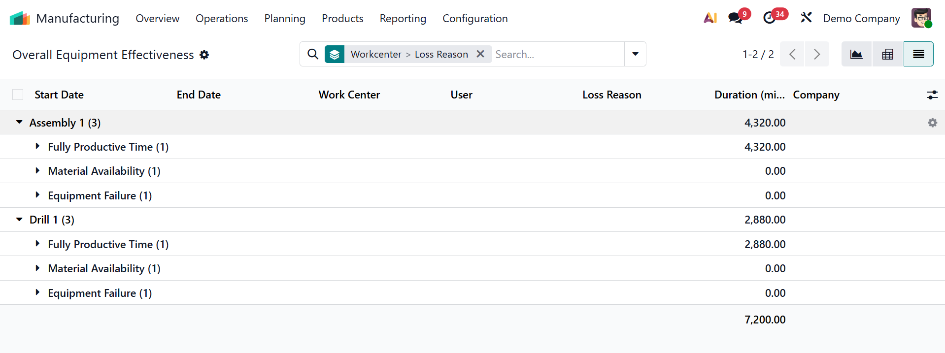This screenshot has width=945, height=353.
Task: Open optional columns adjust settings icon
Action: (932, 95)
